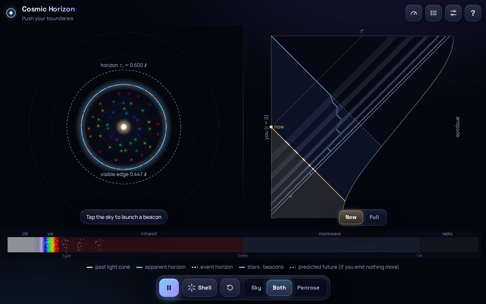486x304 pixels.
Task: Click the central observer glow in the sky
Action: click(x=124, y=127)
